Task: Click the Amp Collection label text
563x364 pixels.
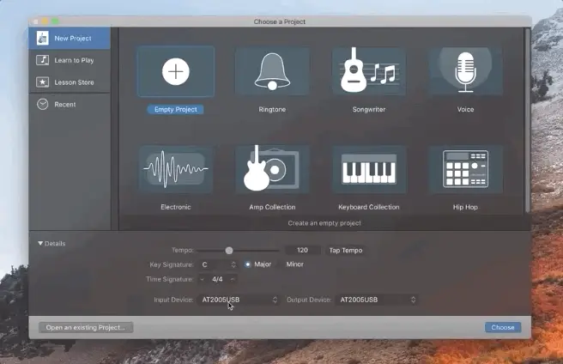Action: tap(272, 207)
